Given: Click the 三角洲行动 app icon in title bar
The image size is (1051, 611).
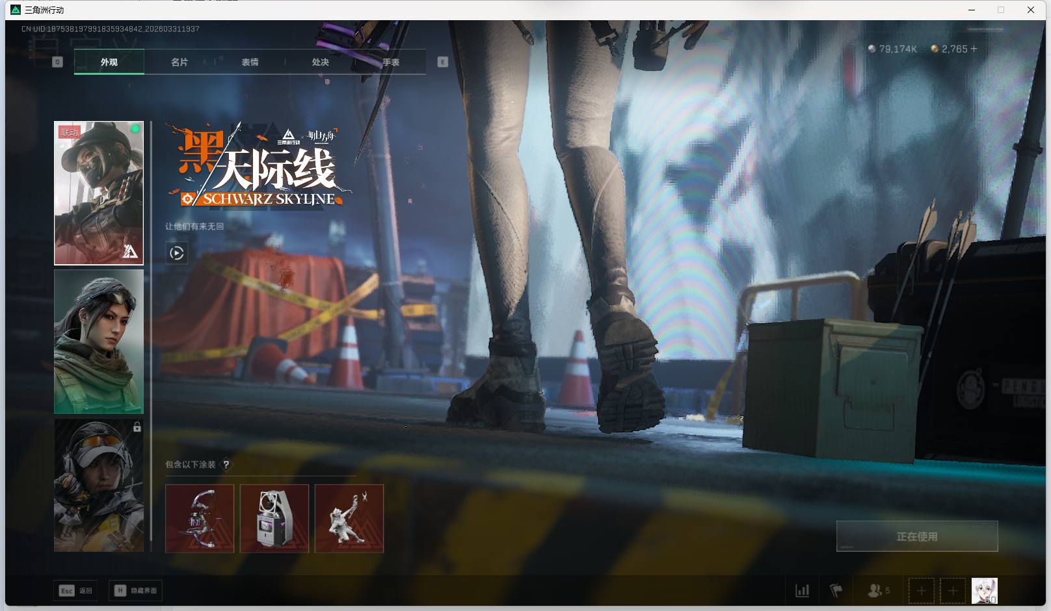Looking at the screenshot, I should [x=16, y=10].
